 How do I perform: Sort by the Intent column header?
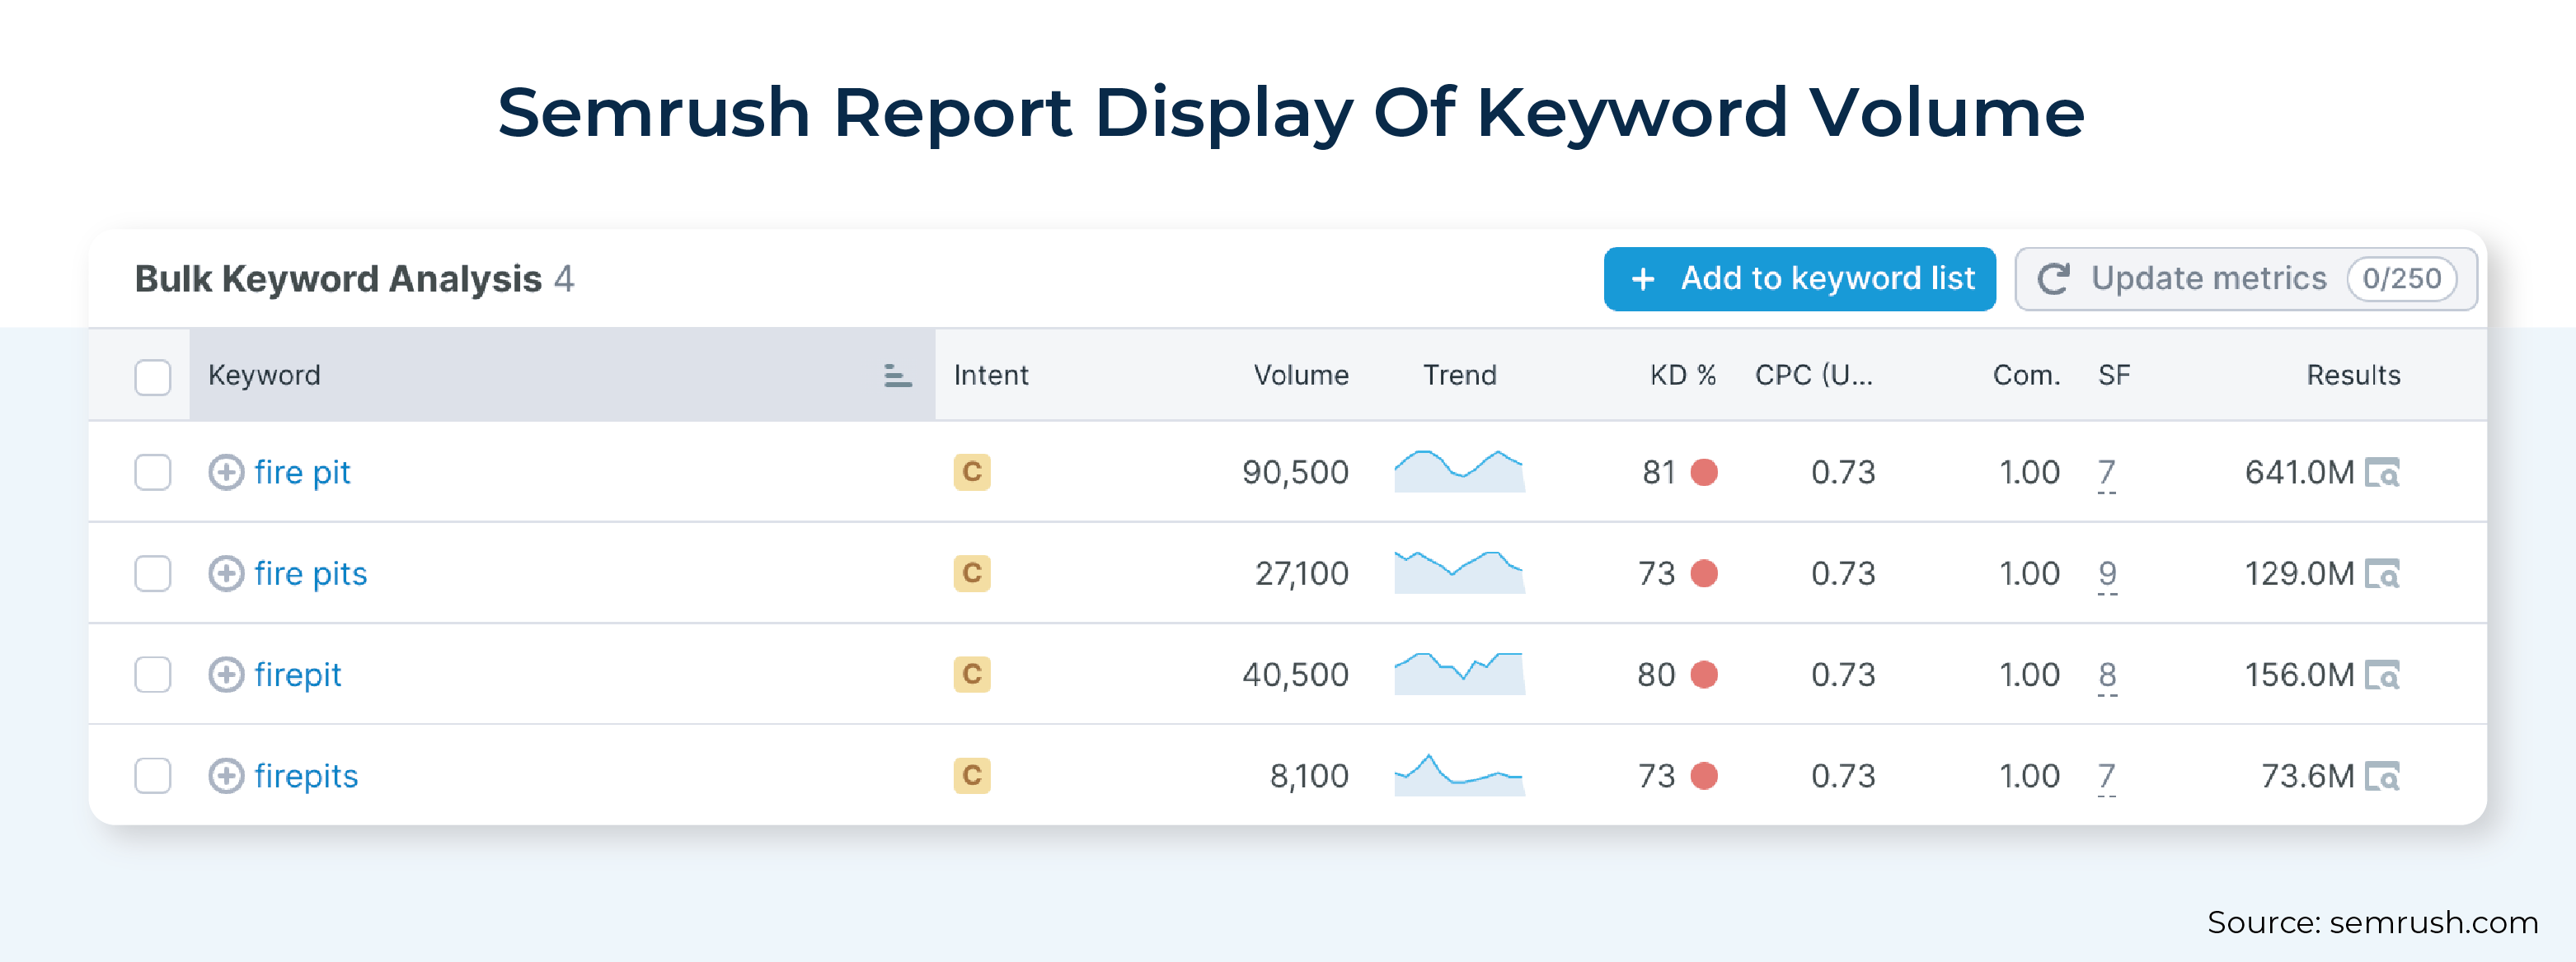point(991,376)
